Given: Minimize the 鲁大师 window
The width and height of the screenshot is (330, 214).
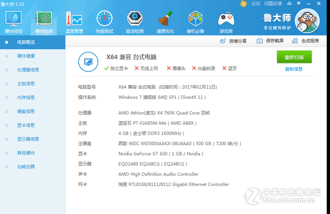Looking at the screenshot, I should click(x=309, y=4).
